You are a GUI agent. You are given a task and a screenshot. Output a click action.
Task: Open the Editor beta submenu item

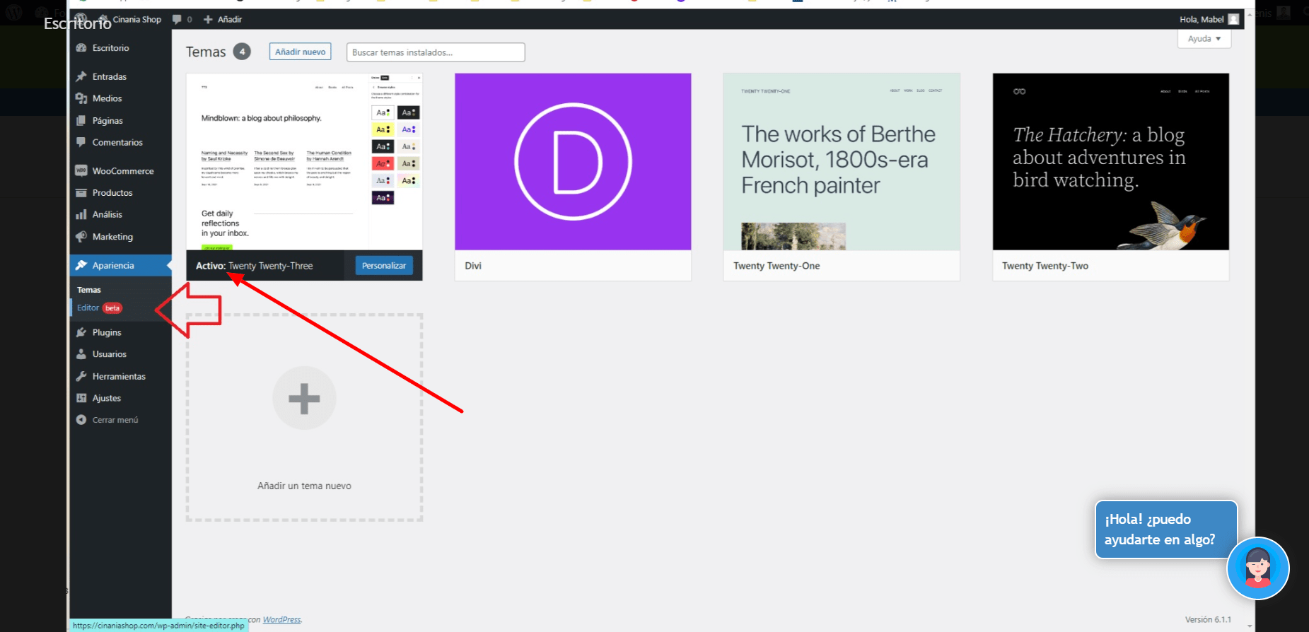(100, 308)
